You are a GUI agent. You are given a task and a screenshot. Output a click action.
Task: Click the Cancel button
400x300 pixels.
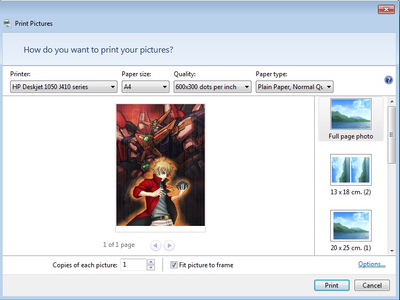(372, 285)
